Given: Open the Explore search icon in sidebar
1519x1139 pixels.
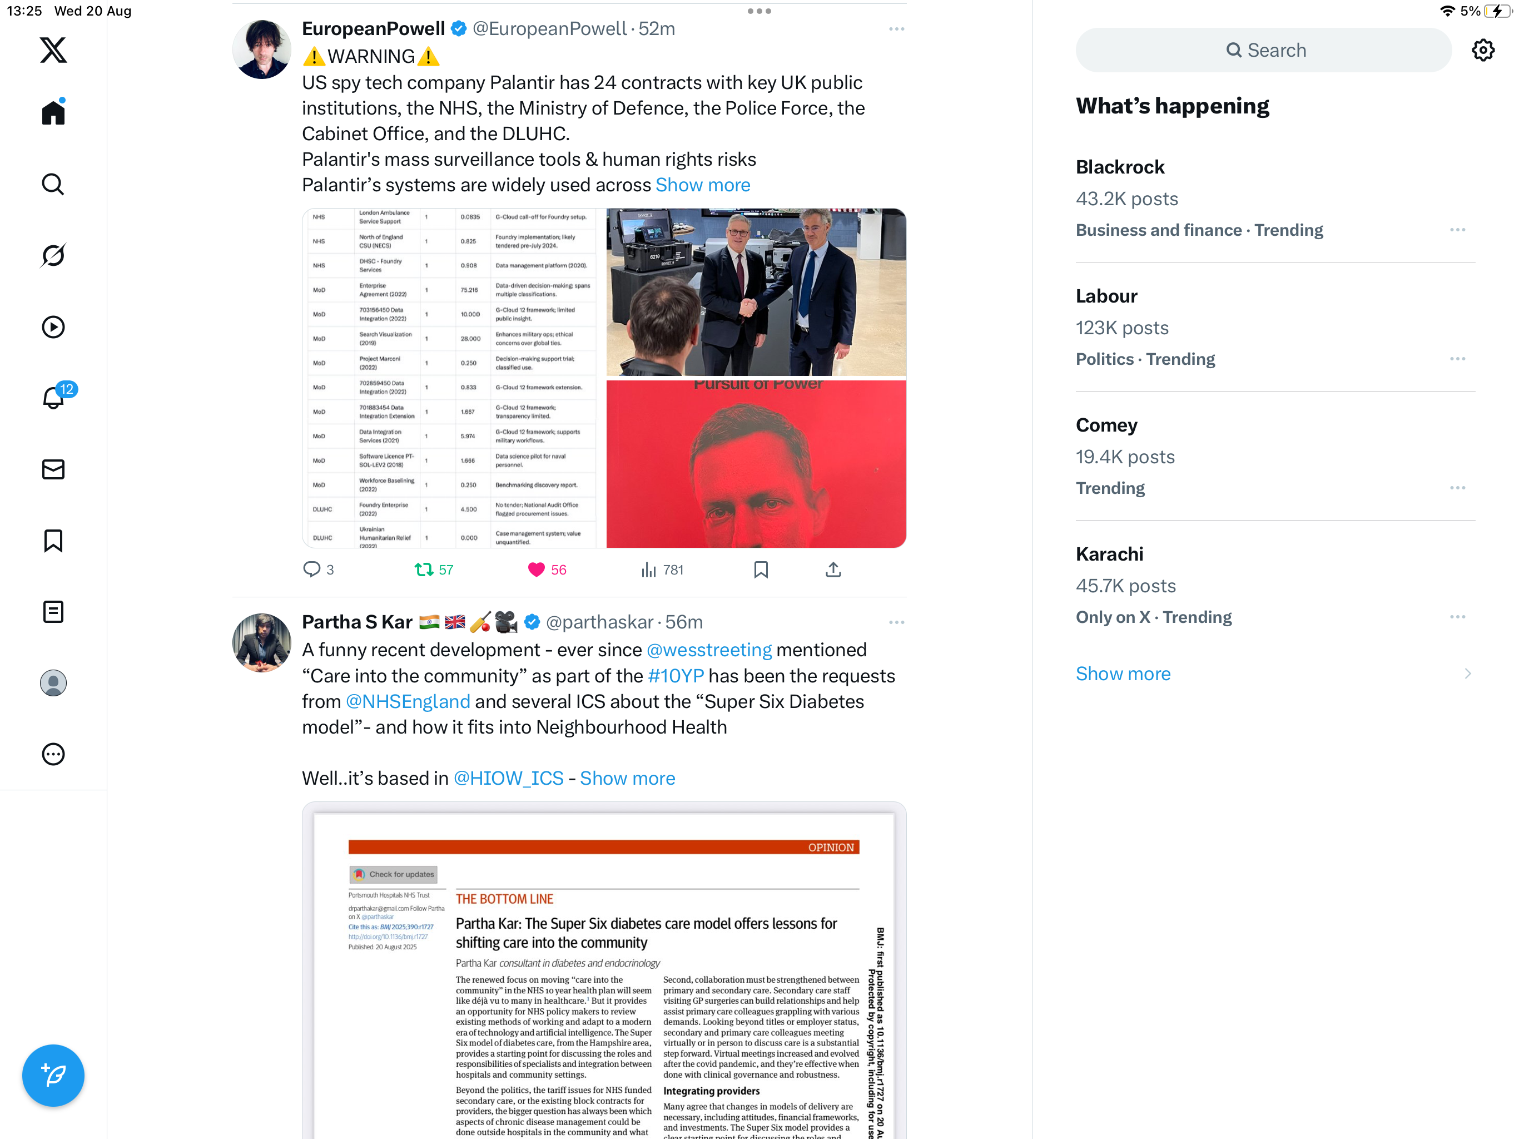Looking at the screenshot, I should tap(53, 184).
